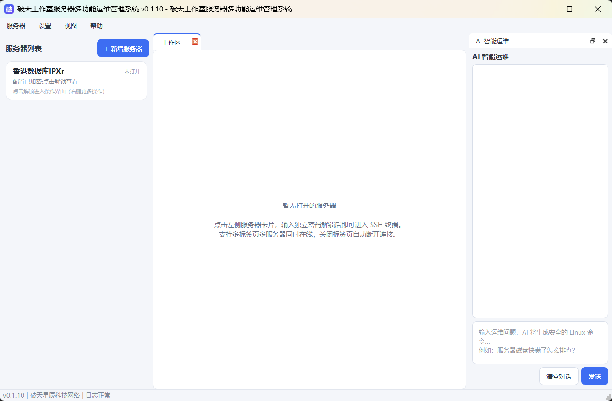
Task: Click the 服务器列表 heading
Action: tap(24, 49)
